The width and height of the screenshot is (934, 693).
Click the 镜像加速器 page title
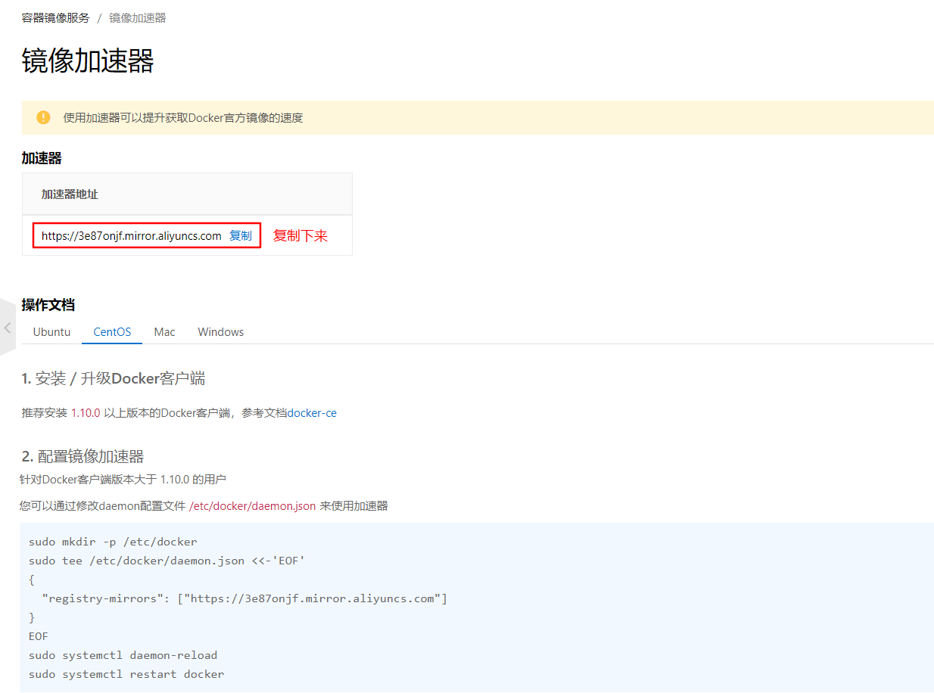click(x=88, y=61)
